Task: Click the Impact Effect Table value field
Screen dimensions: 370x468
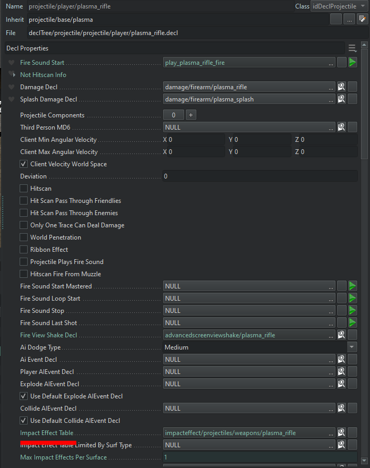Action: (249, 432)
